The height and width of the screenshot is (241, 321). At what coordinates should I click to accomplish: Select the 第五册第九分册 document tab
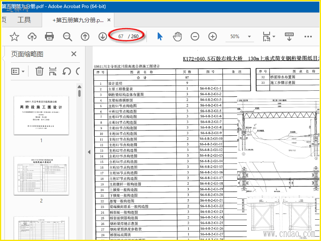tap(78, 20)
